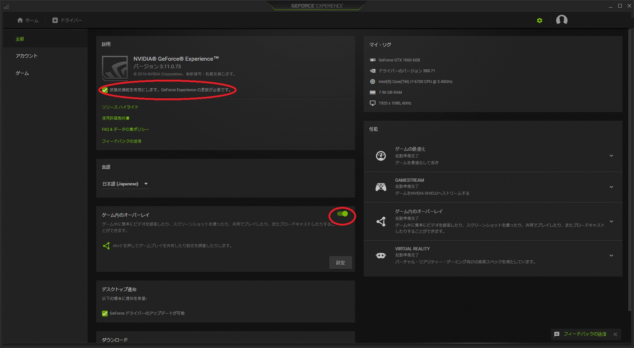
Task: Click the NVIDIA icon in title bar
Action: tap(6, 6)
